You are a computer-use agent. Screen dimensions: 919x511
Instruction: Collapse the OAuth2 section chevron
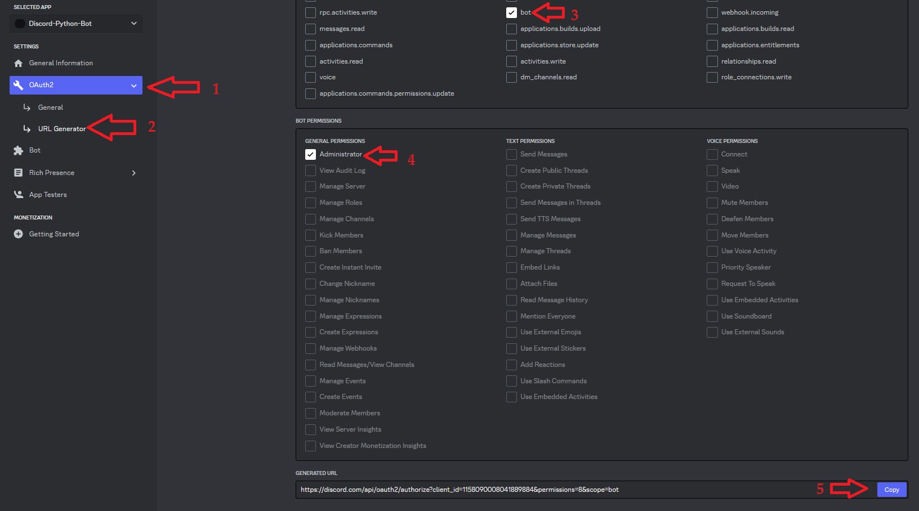[134, 86]
